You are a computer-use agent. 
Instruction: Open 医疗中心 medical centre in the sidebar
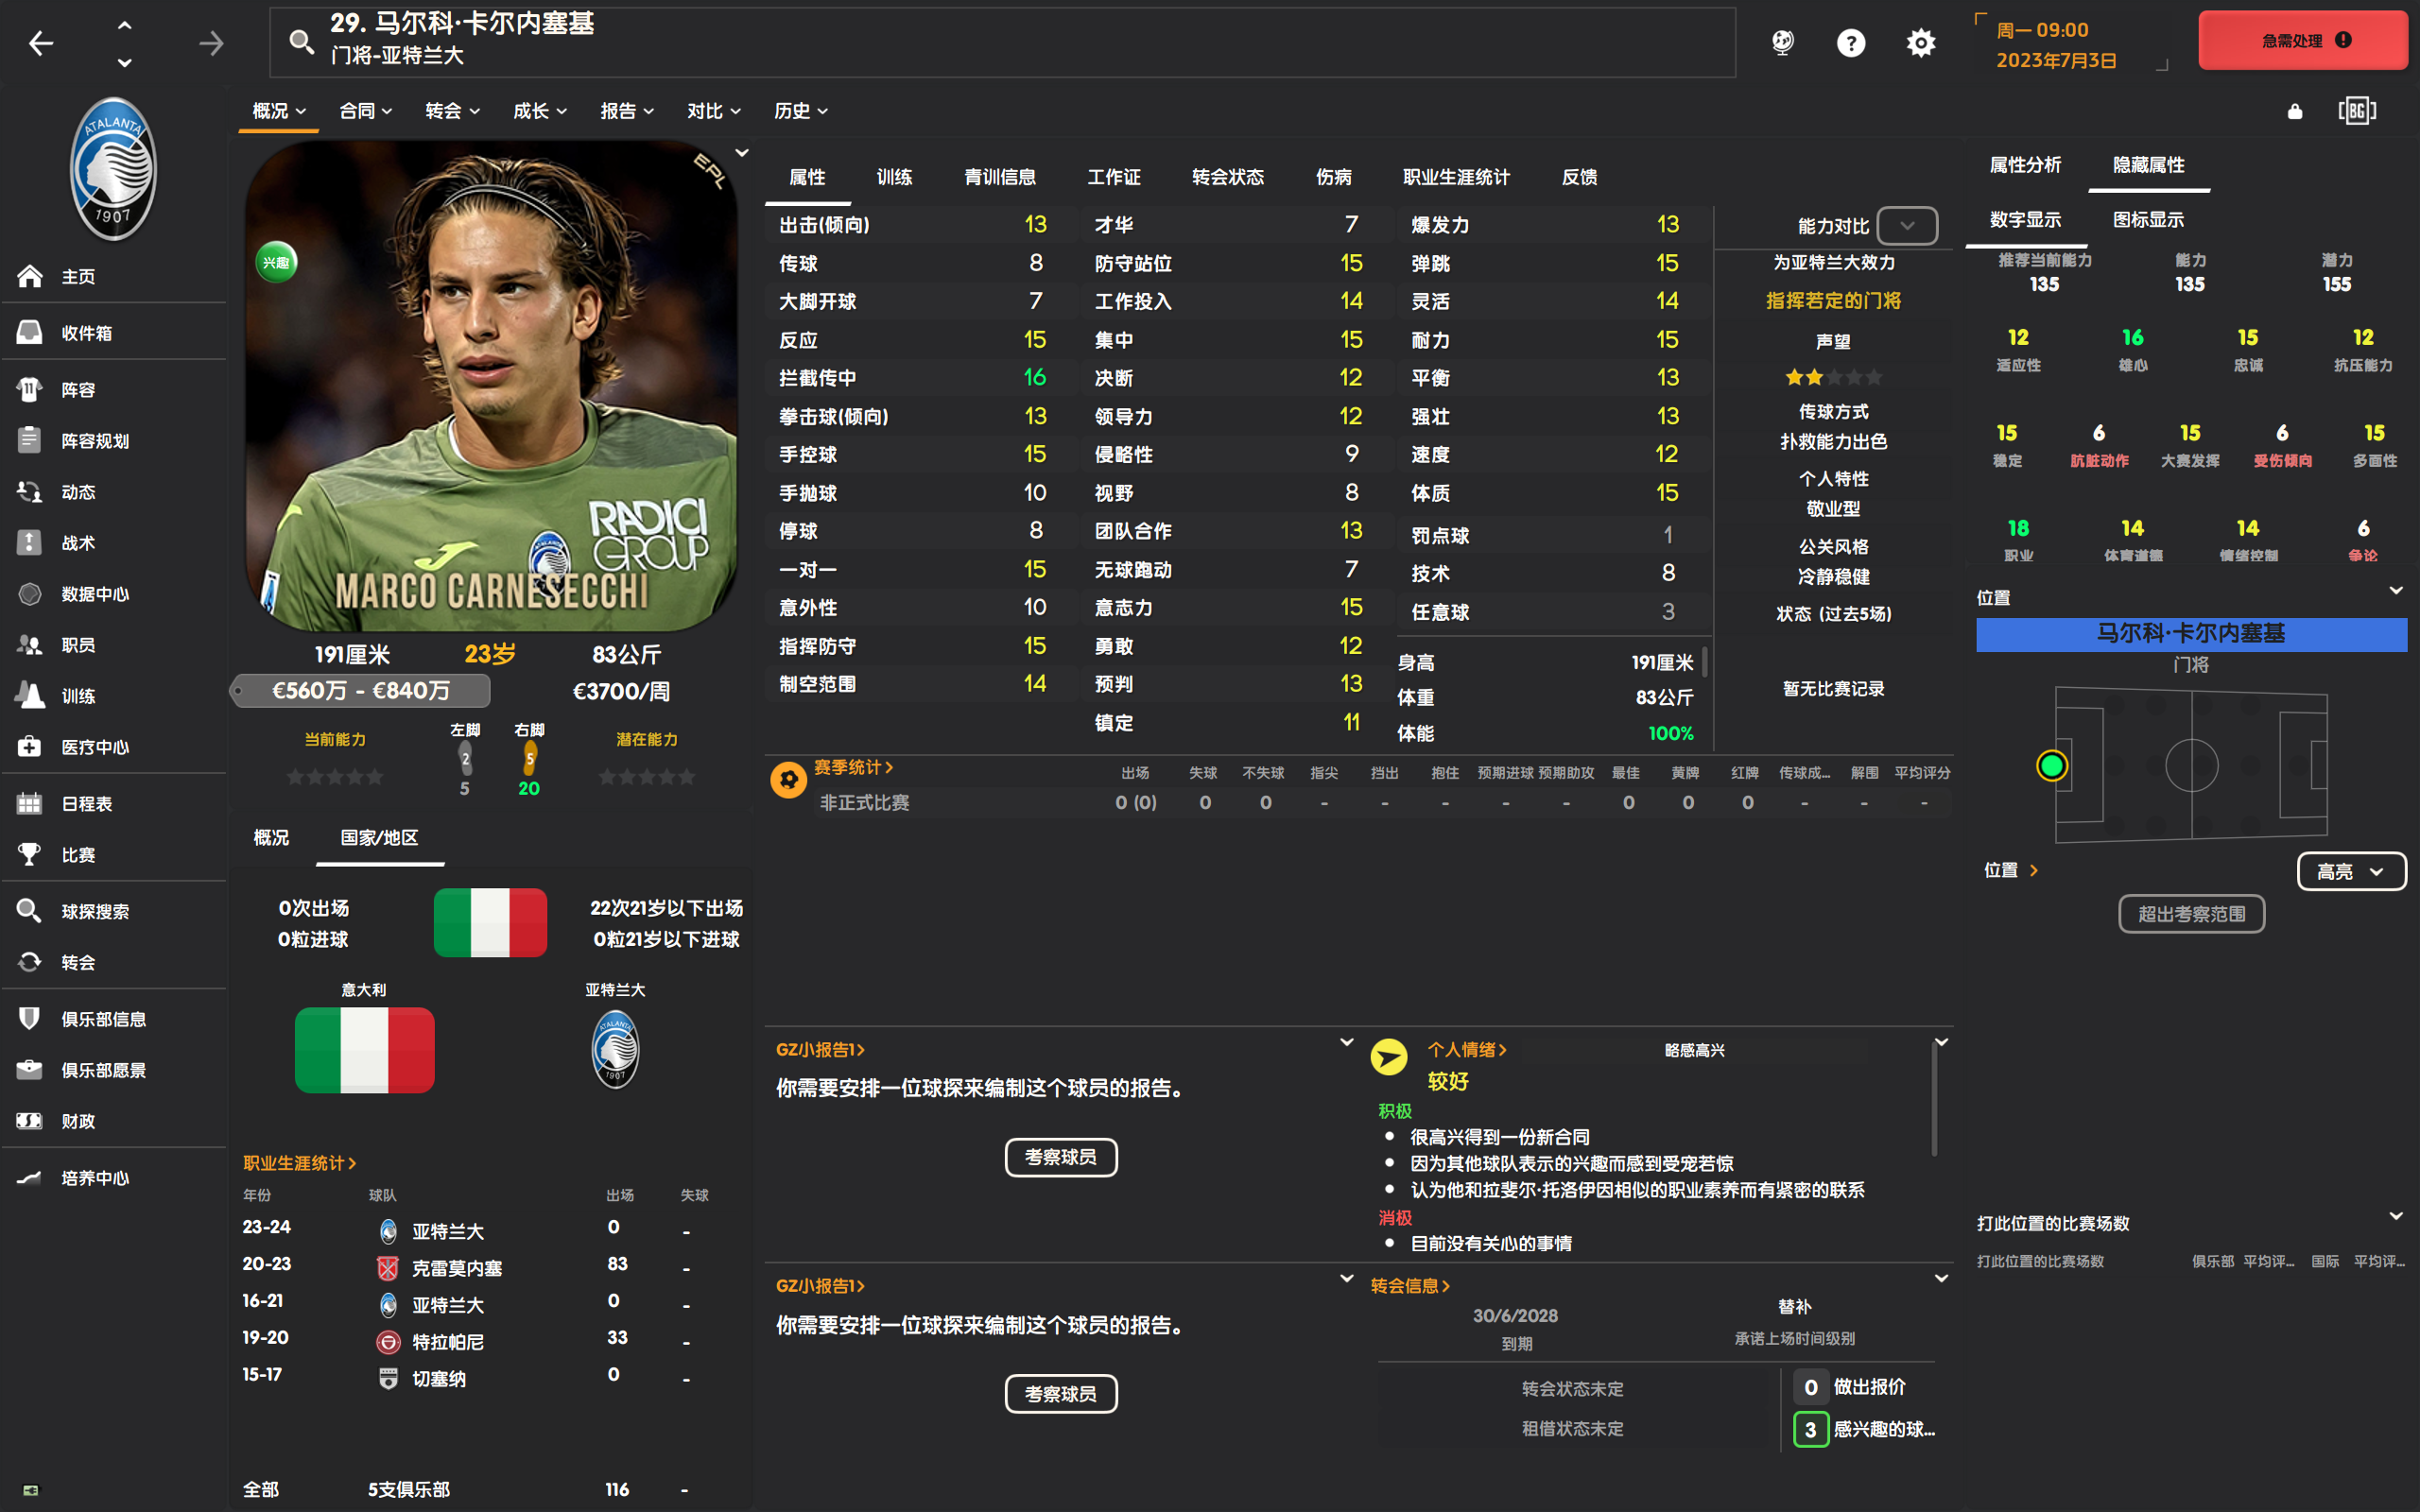pyautogui.click(x=30, y=747)
